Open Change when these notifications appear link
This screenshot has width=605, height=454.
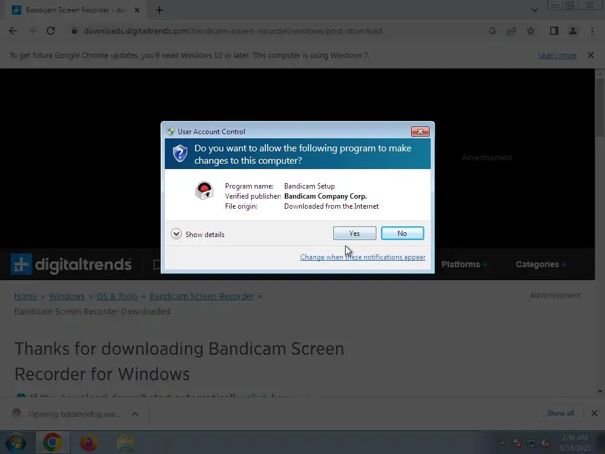(x=363, y=257)
